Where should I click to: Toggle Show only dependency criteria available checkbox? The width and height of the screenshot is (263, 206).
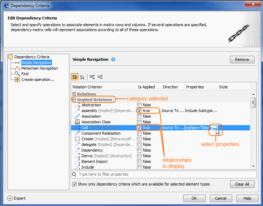(x=74, y=184)
